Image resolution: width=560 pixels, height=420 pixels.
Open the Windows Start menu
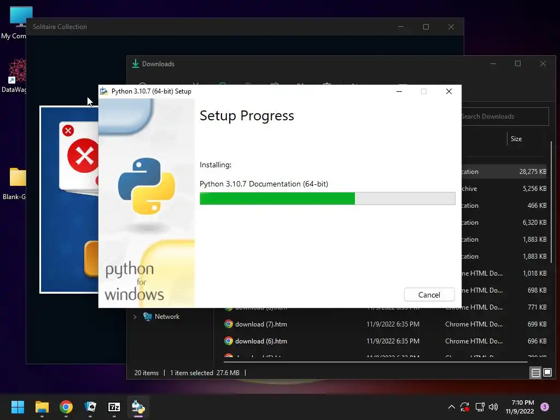17,407
